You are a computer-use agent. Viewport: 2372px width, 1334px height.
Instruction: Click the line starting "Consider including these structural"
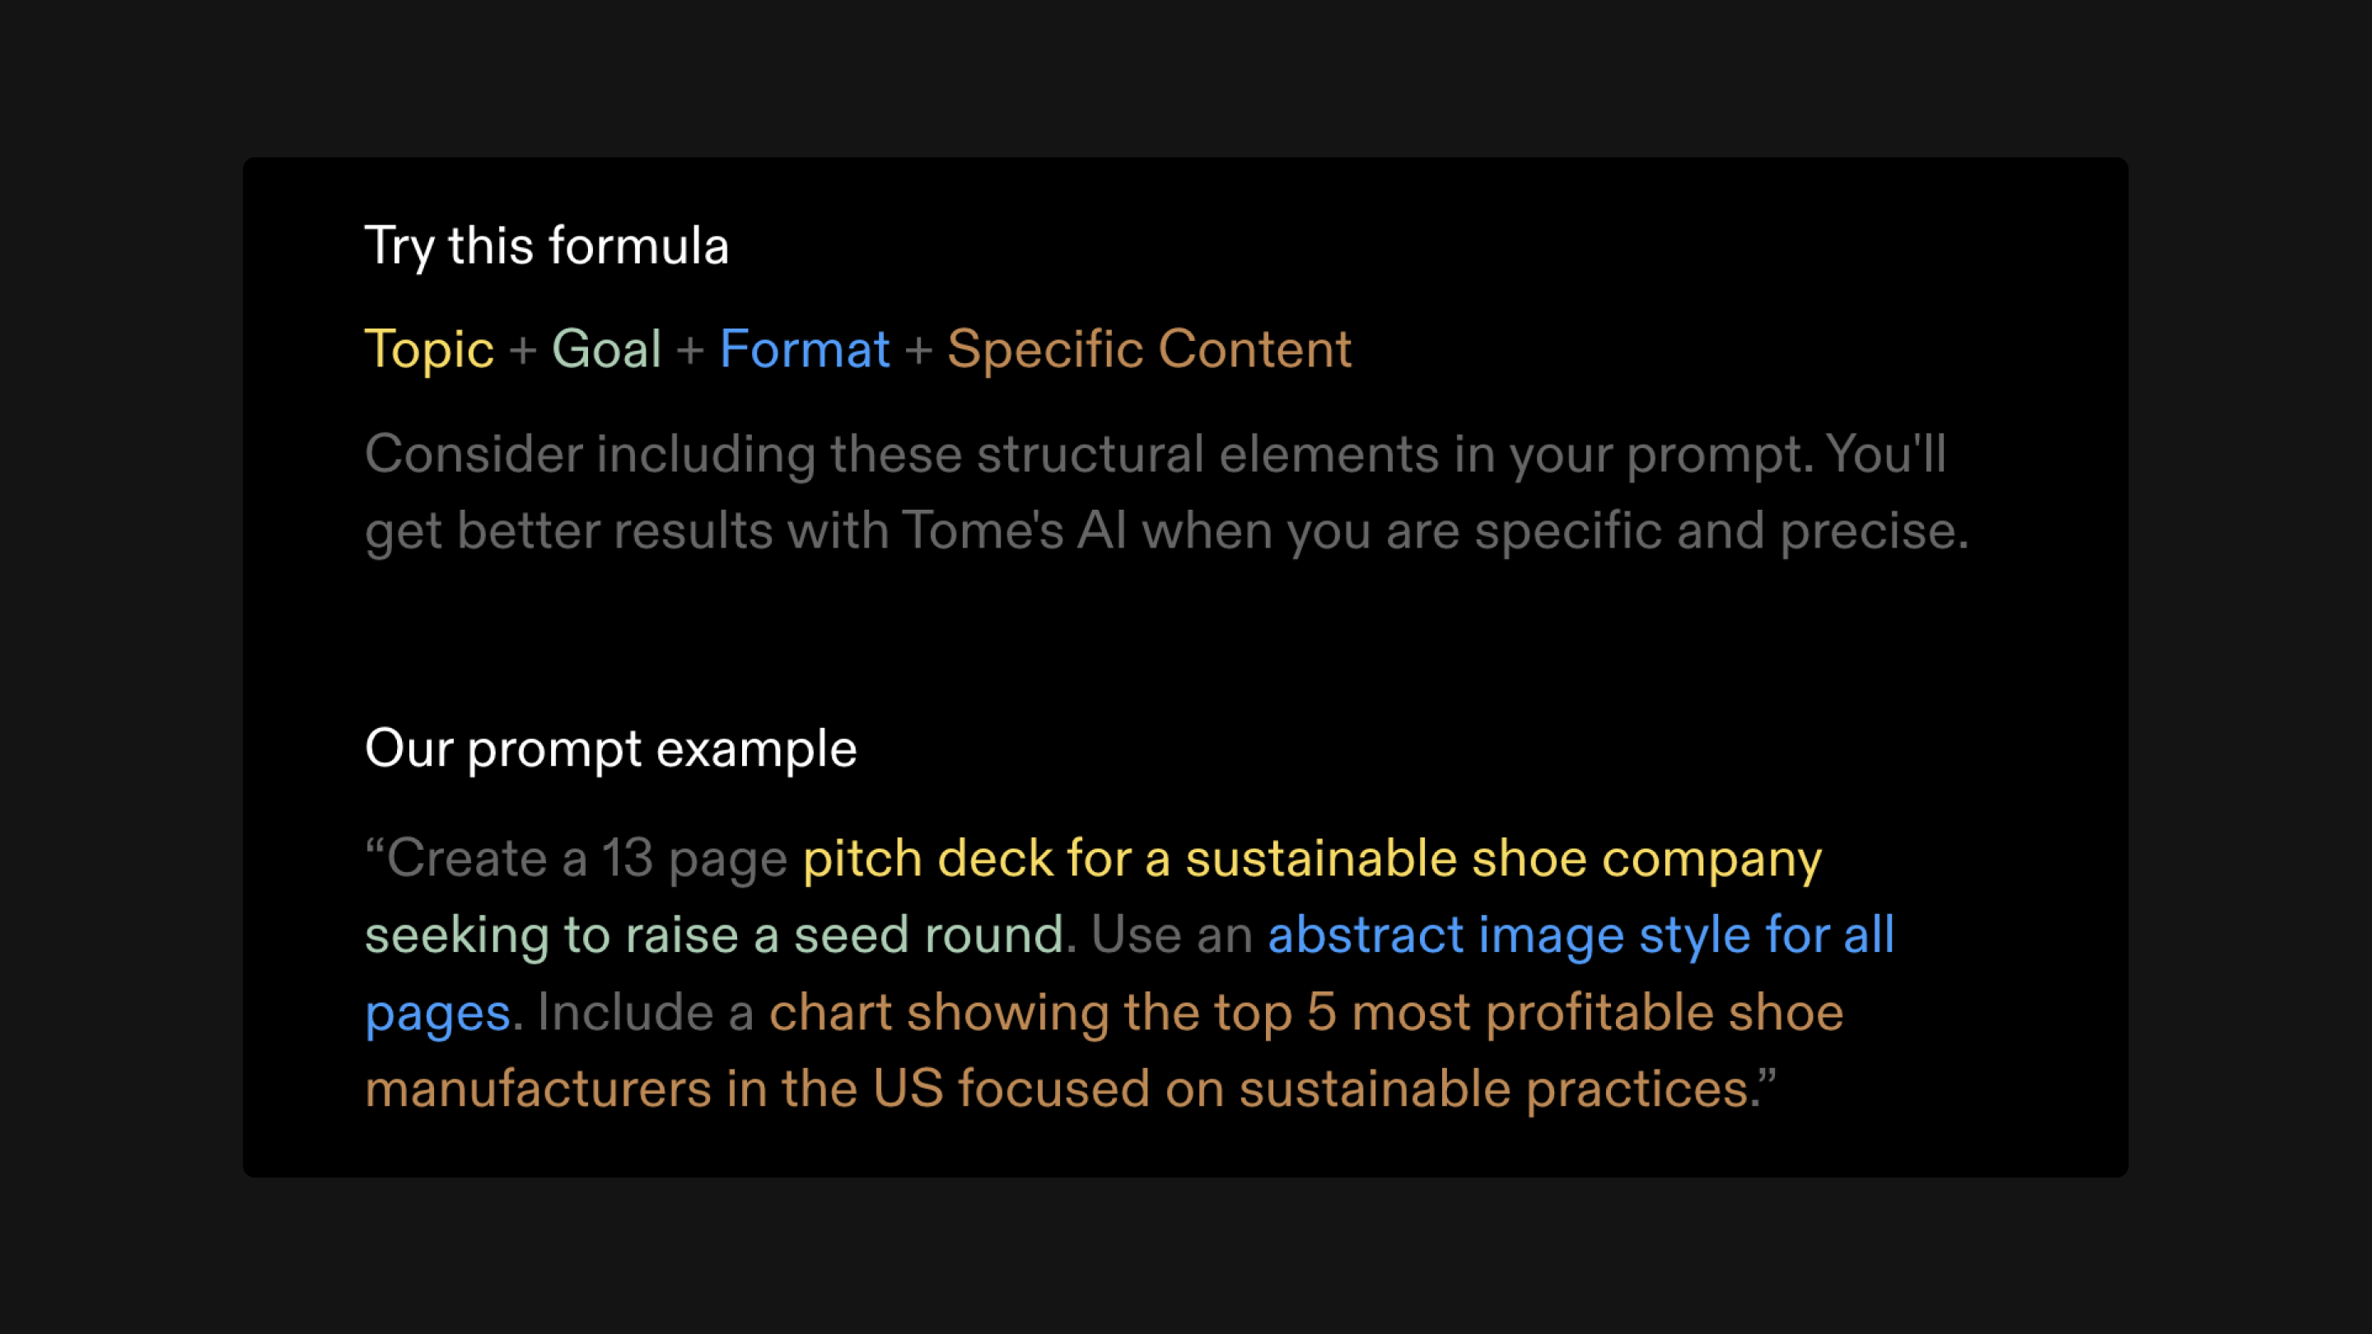1156,455
